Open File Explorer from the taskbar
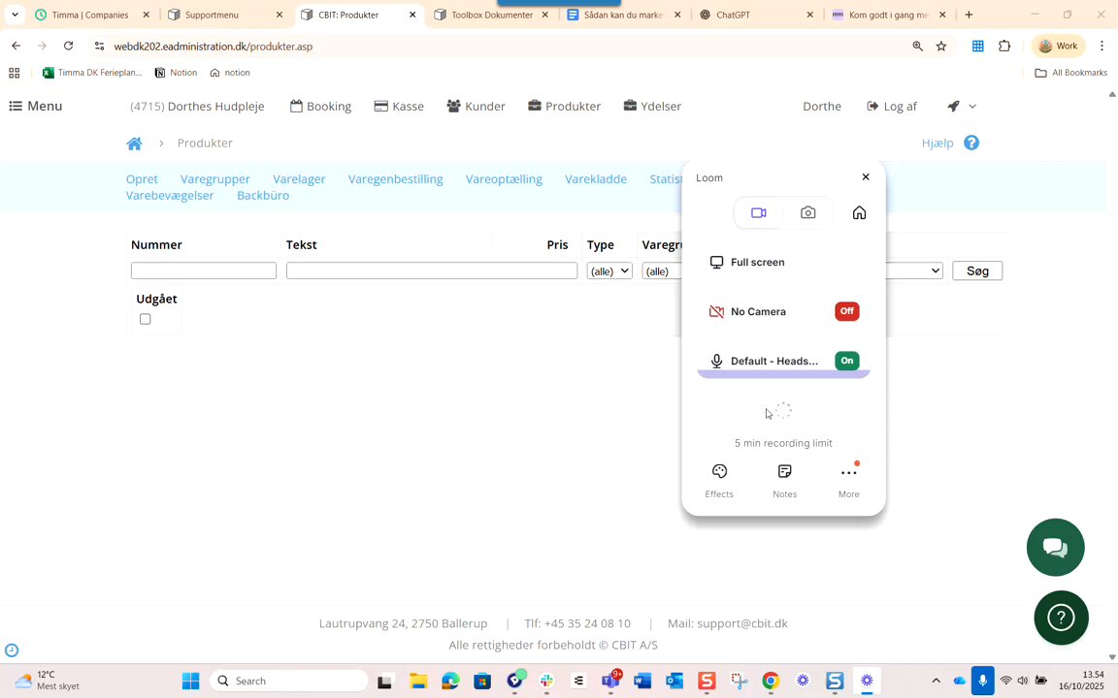 418,681
